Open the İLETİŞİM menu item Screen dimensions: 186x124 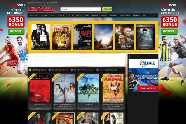click(44, 15)
